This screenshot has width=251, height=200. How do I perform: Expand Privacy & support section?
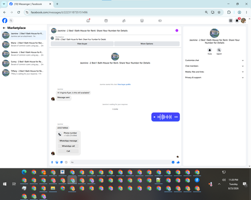coord(214,77)
